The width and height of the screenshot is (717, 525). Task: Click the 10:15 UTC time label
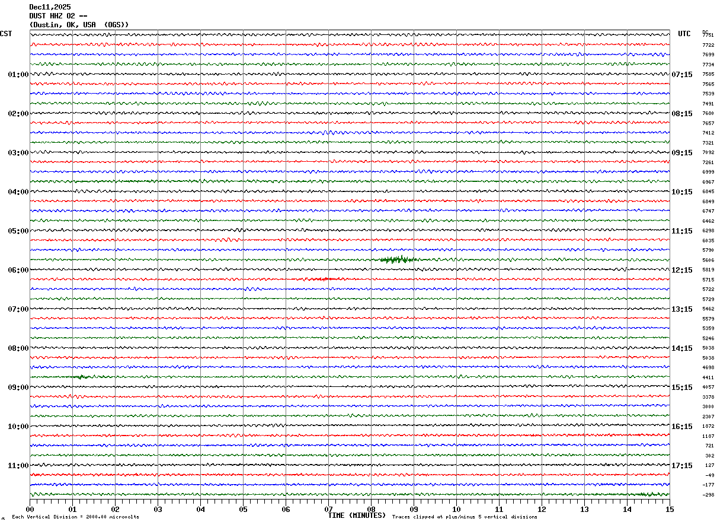[x=682, y=192]
